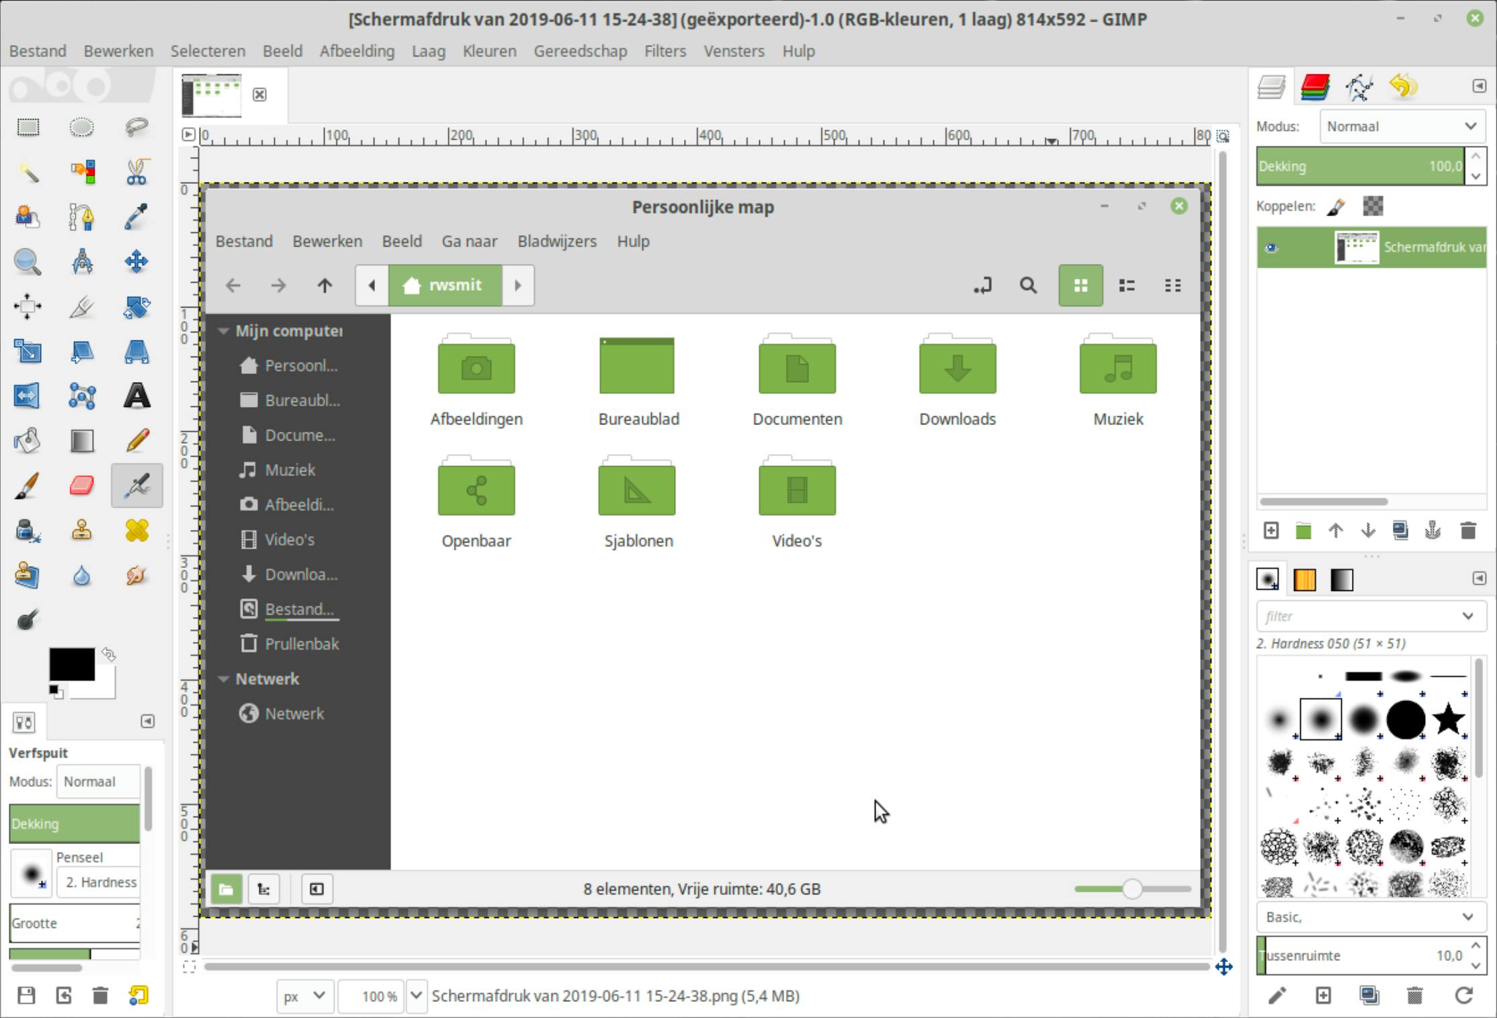
Task: Select the Eraser tool
Action: coord(82,485)
